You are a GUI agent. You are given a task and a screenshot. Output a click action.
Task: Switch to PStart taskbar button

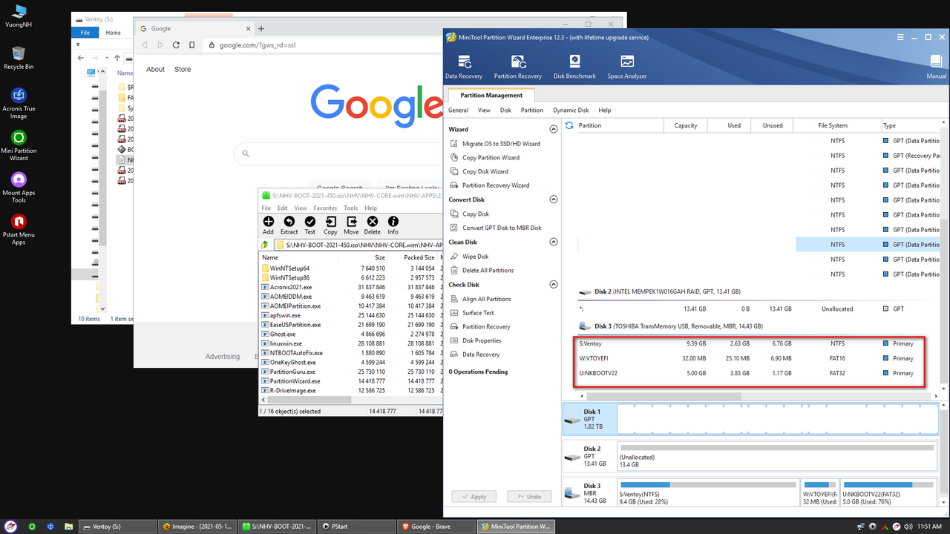[x=356, y=527]
